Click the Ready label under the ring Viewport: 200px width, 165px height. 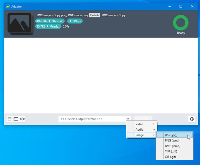181,33
